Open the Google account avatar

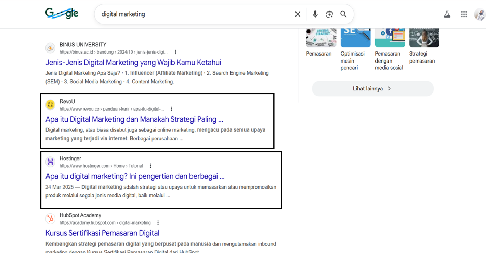pos(480,14)
